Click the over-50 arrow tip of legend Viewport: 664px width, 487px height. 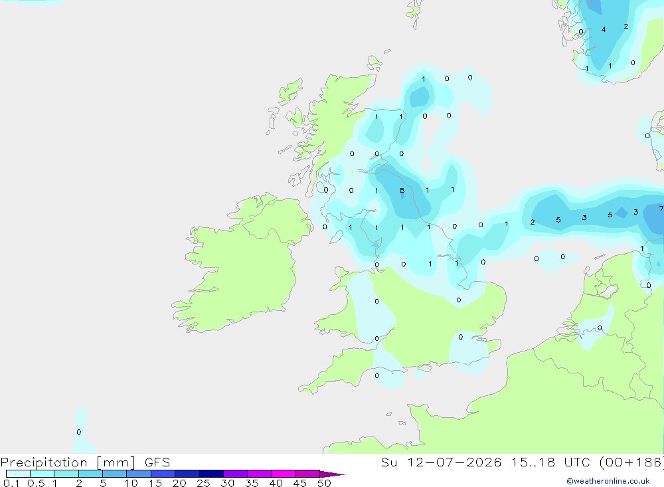coord(332,474)
